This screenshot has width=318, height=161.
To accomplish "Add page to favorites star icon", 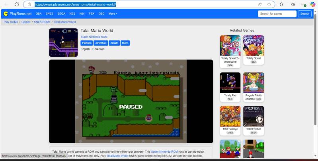I will click(x=269, y=4).
